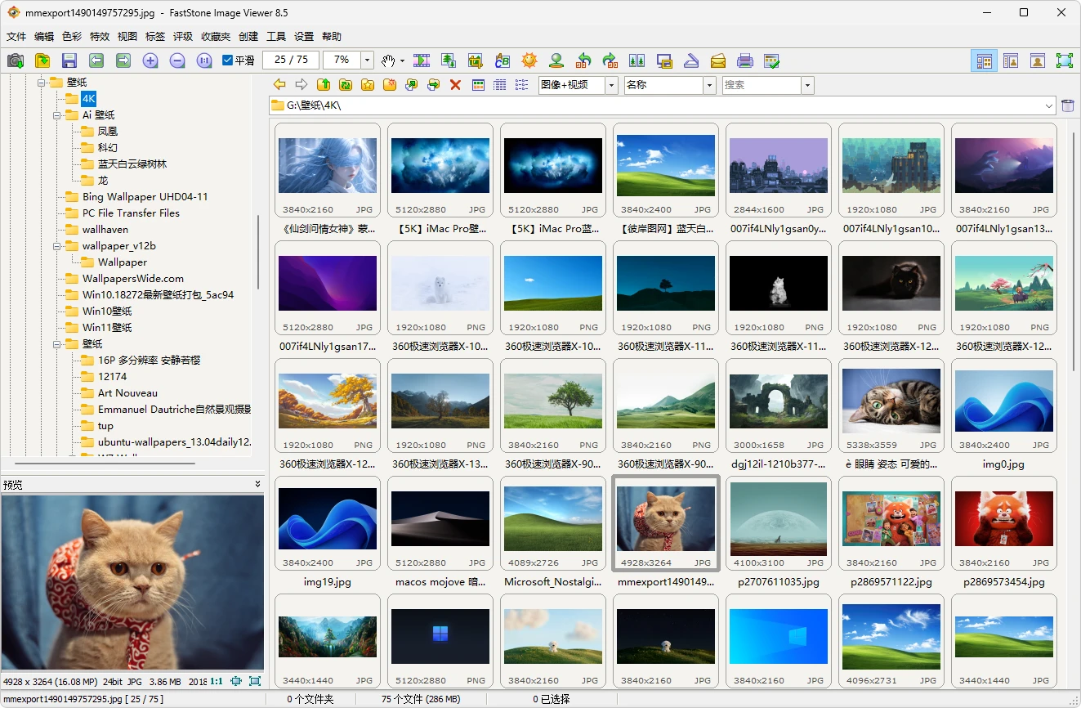Image resolution: width=1081 pixels, height=708 pixels.
Task: Click the scanner acquire icon
Action: (691, 60)
